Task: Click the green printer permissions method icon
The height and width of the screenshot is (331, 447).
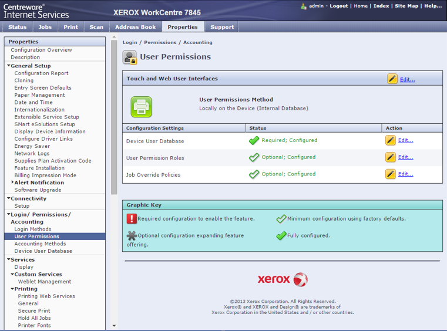Action: (141, 107)
